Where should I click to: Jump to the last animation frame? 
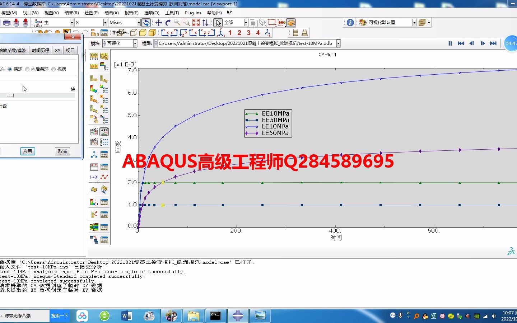click(x=493, y=43)
